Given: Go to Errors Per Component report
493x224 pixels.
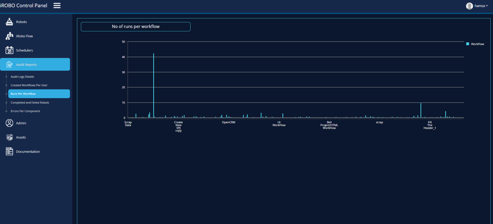Looking at the screenshot, I should pos(25,111).
